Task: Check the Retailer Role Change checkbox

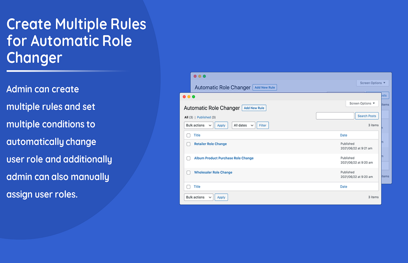Action: pyautogui.click(x=188, y=144)
